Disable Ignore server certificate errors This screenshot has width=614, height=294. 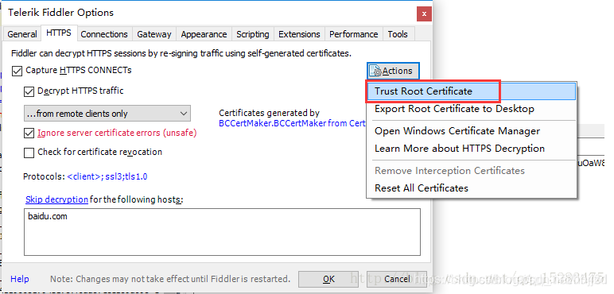click(x=29, y=133)
